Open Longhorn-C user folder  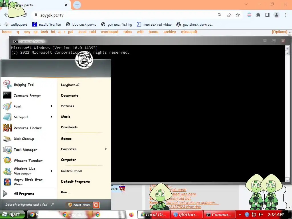70,85
